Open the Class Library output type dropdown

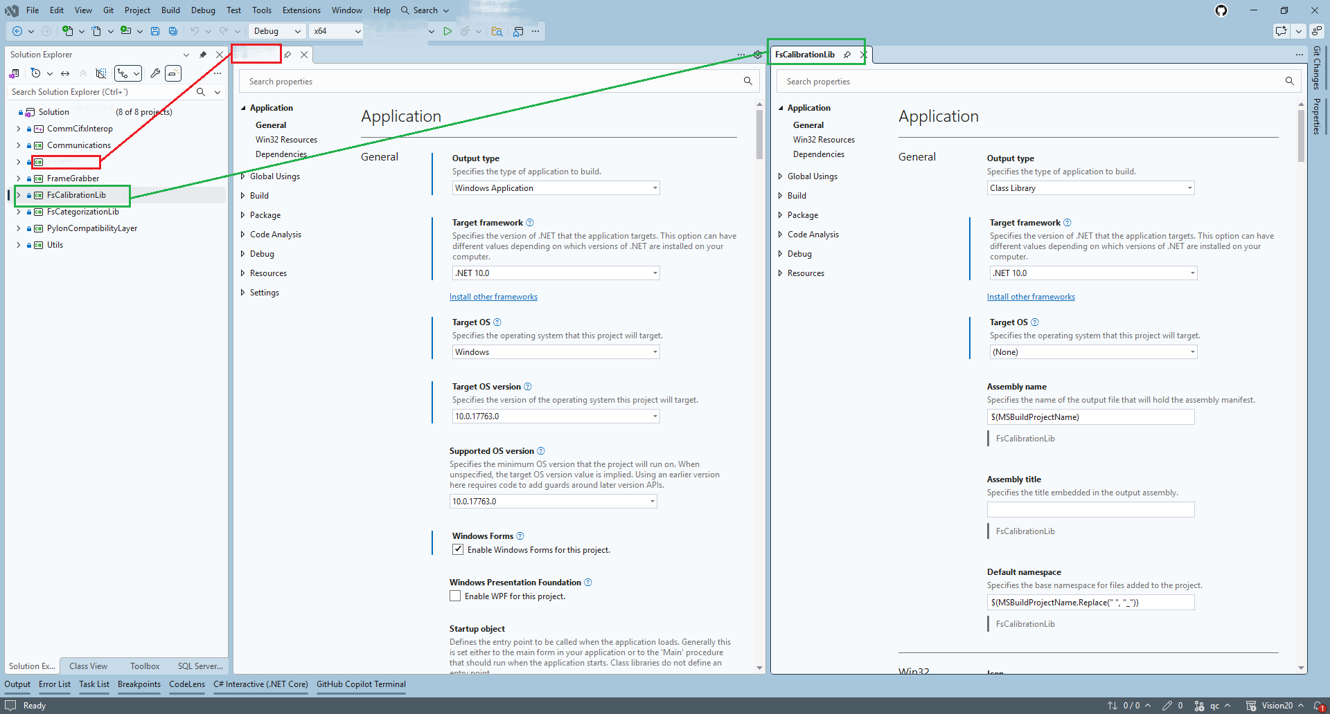(1091, 188)
